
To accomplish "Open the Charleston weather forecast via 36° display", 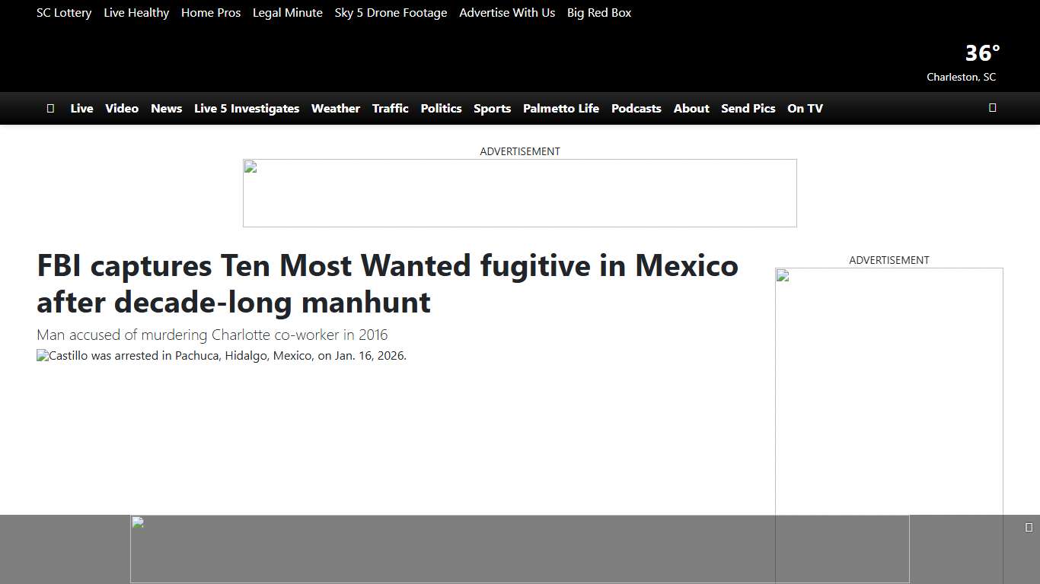I will [981, 52].
